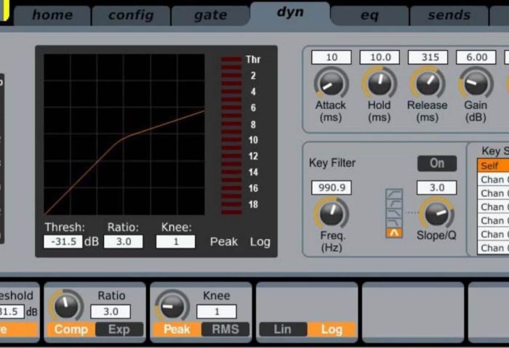
Task: Select the gentle-slope low-pass key filter shape
Action: click(394, 214)
